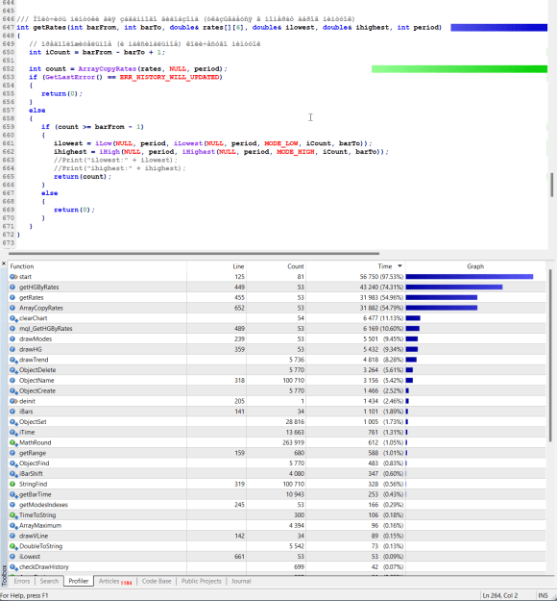Click the icon beside drawTrend
Viewport: 557px width, 601px height.
(x=13, y=360)
